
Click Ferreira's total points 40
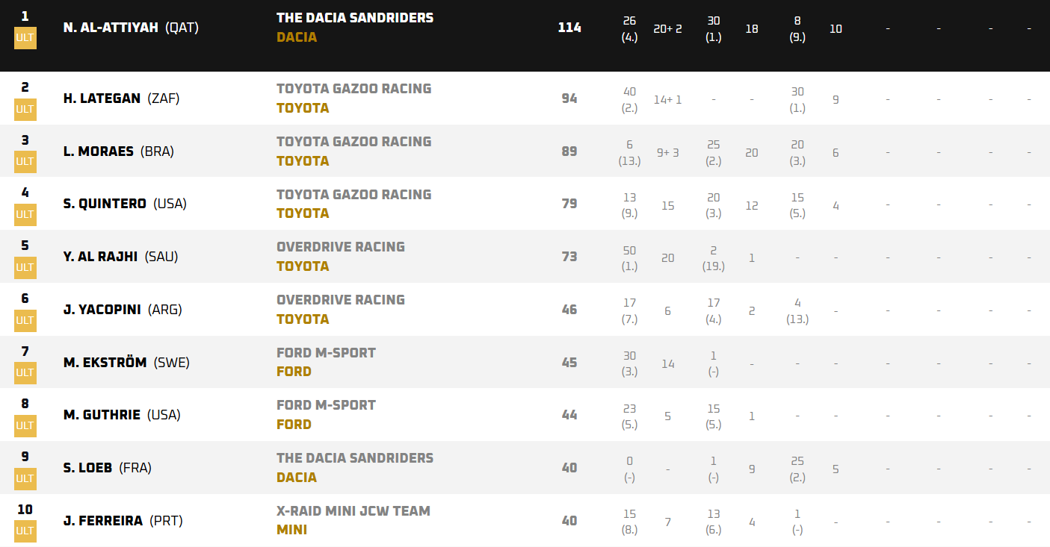click(x=569, y=521)
